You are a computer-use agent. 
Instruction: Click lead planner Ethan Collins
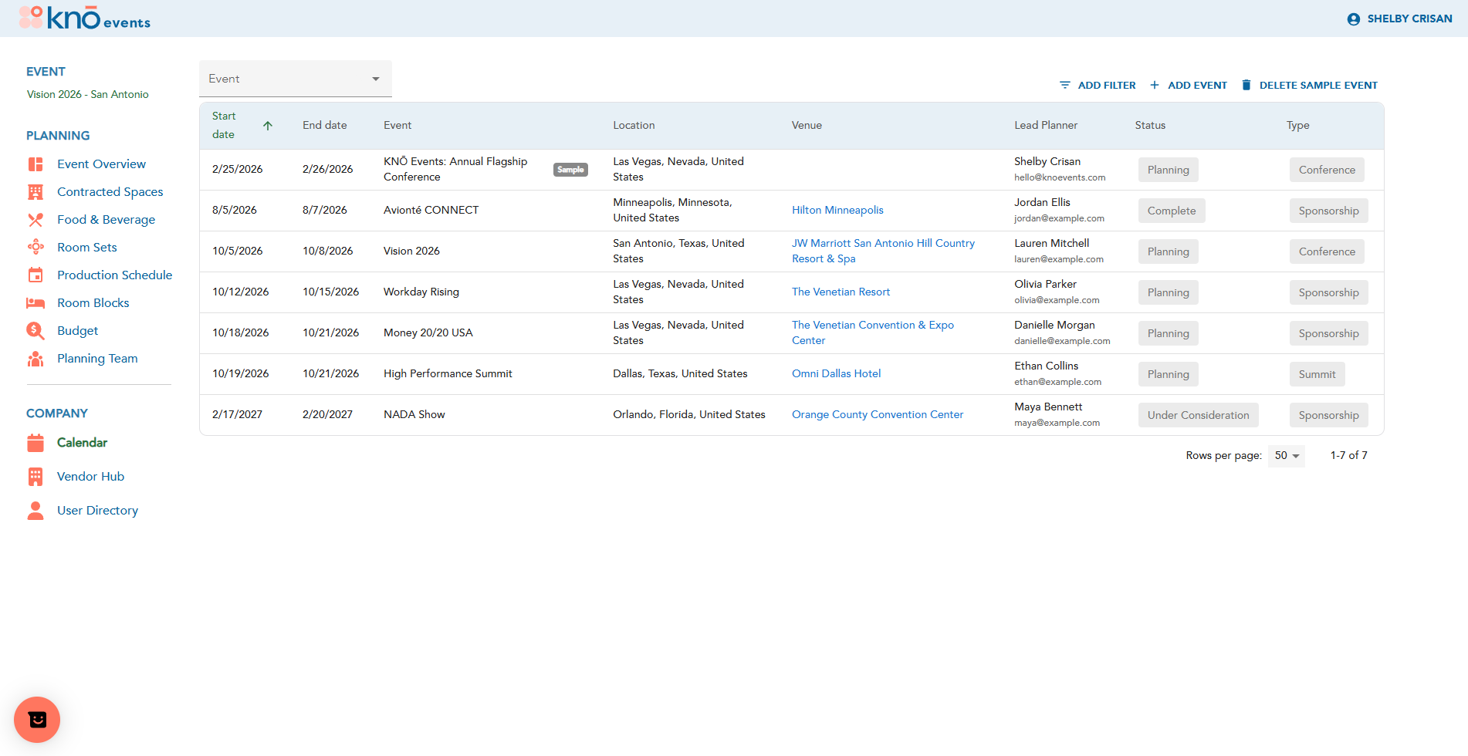[x=1046, y=366]
